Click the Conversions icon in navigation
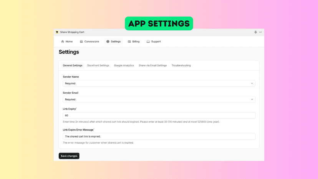Screen dimensions: 318x179 (x=81, y=41)
